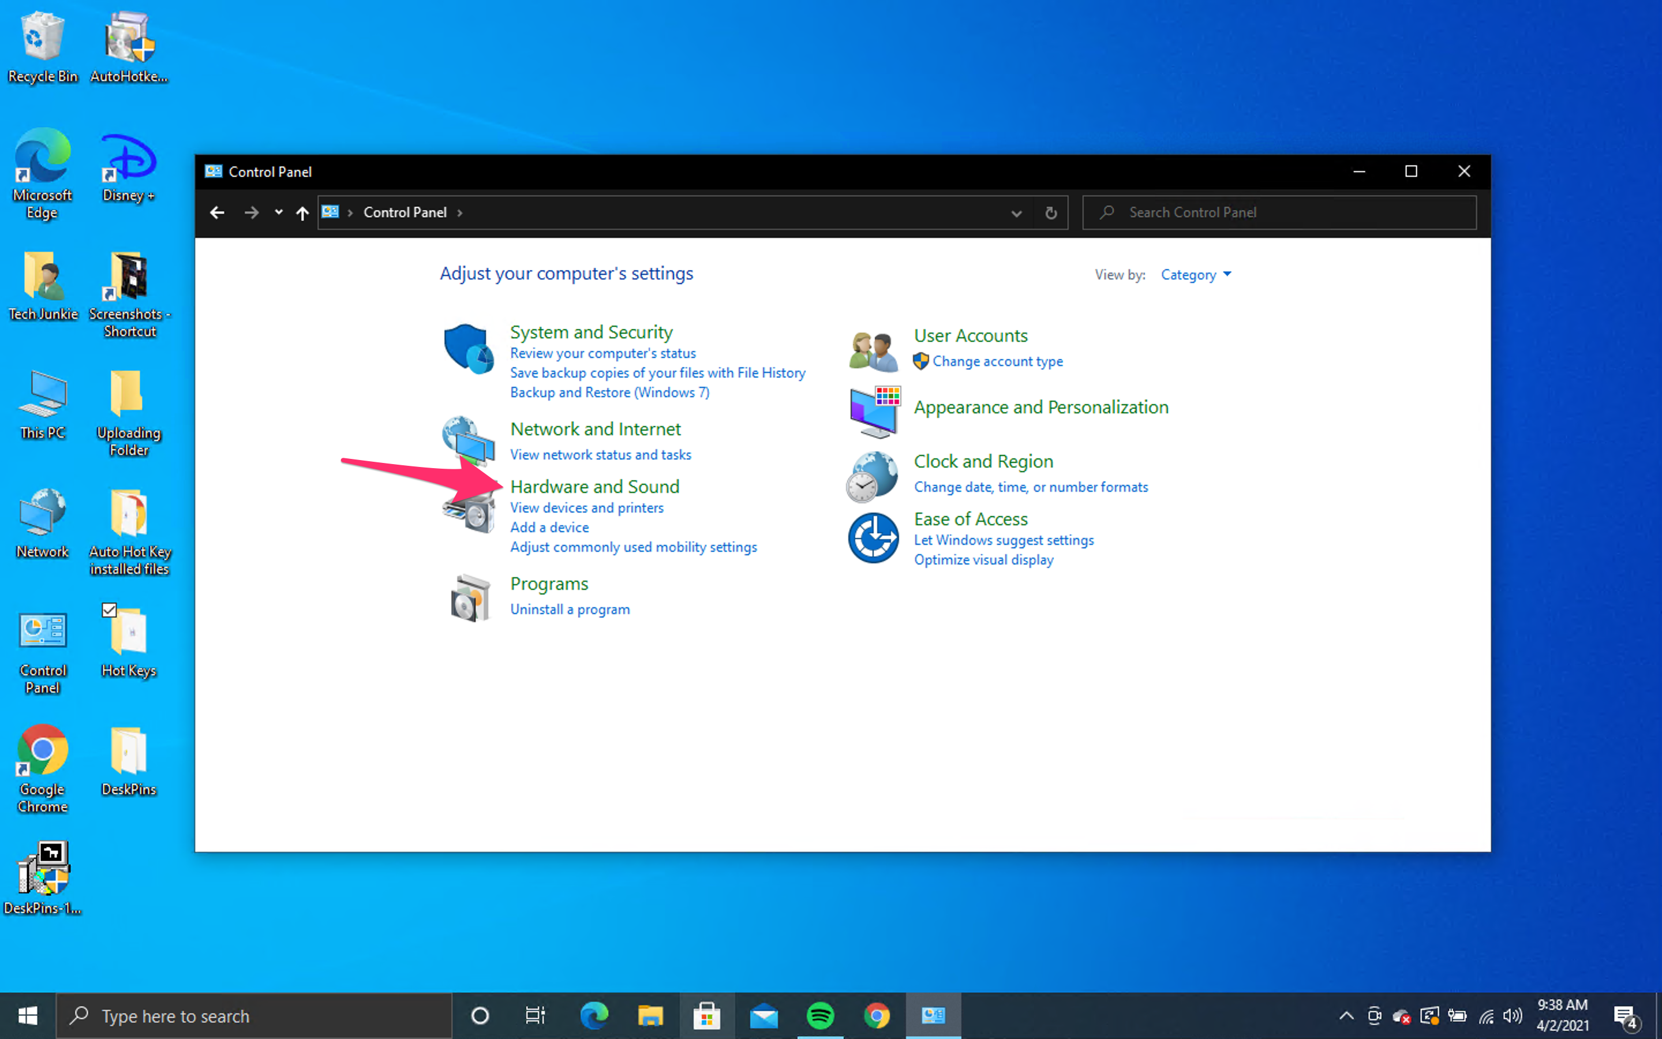
Task: Open Spotify from taskbar
Action: 821,1015
